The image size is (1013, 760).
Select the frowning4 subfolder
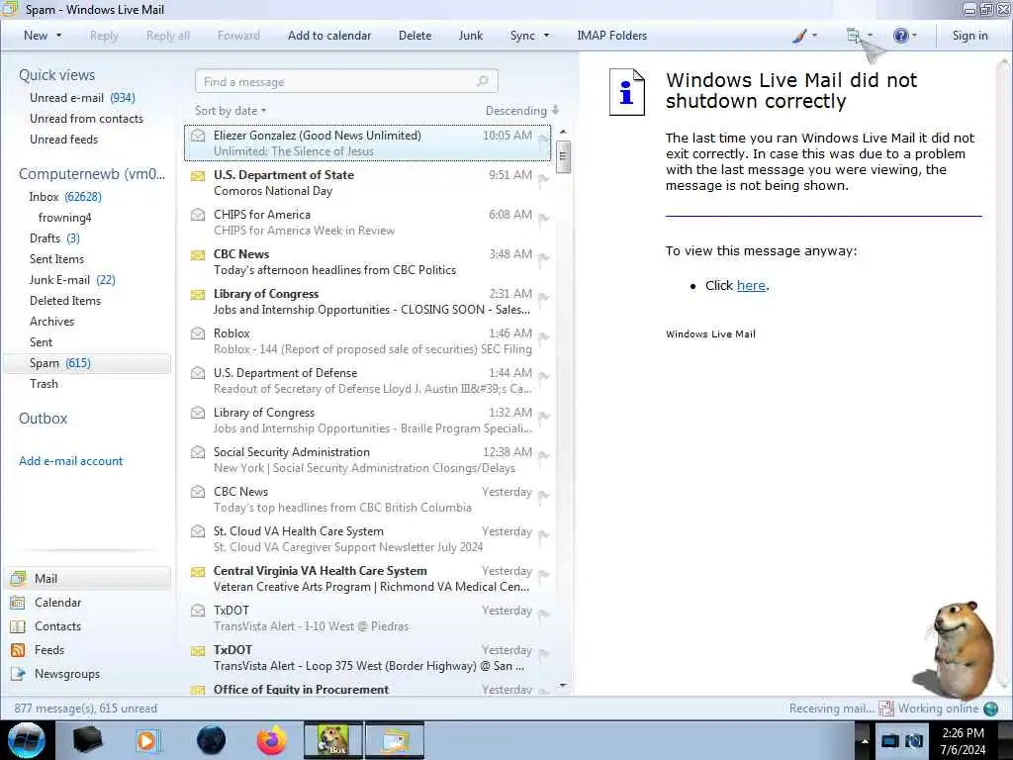(x=64, y=218)
